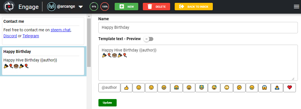Screen dimensions: 301x109
Task: Expand the @arcange account dropdown
Action: (81, 7)
